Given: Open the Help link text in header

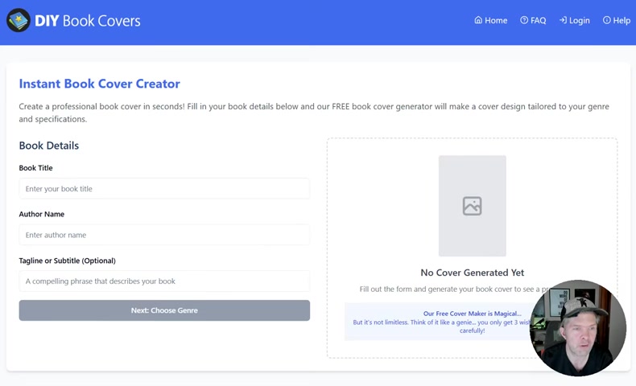Looking at the screenshot, I should [x=622, y=21].
